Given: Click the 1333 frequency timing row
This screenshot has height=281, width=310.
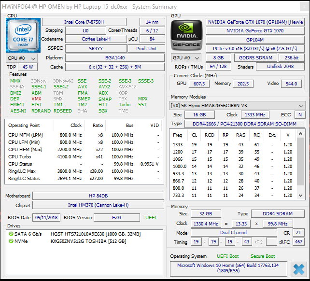Looking at the screenshot, I should pos(233,145).
